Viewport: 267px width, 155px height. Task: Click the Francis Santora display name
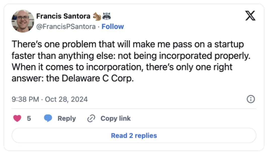click(63, 16)
